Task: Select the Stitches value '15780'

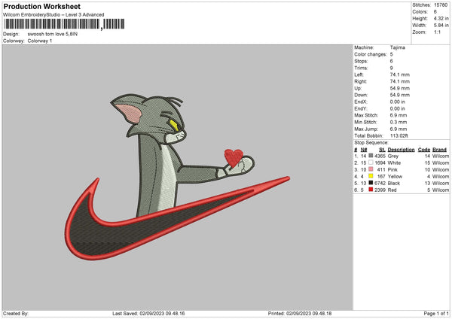Action: pos(441,5)
